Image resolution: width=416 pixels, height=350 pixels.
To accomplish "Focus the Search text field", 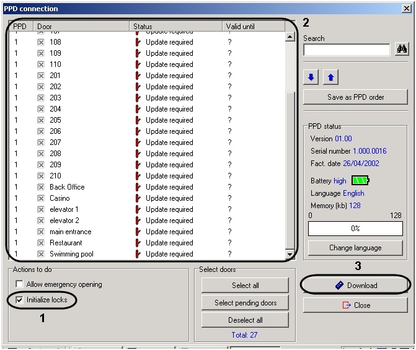I will click(x=347, y=50).
